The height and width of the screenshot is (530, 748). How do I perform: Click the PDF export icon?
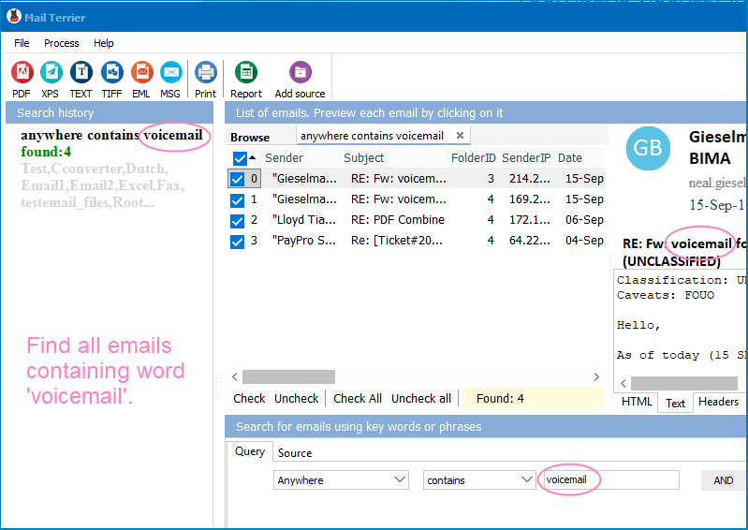22,72
